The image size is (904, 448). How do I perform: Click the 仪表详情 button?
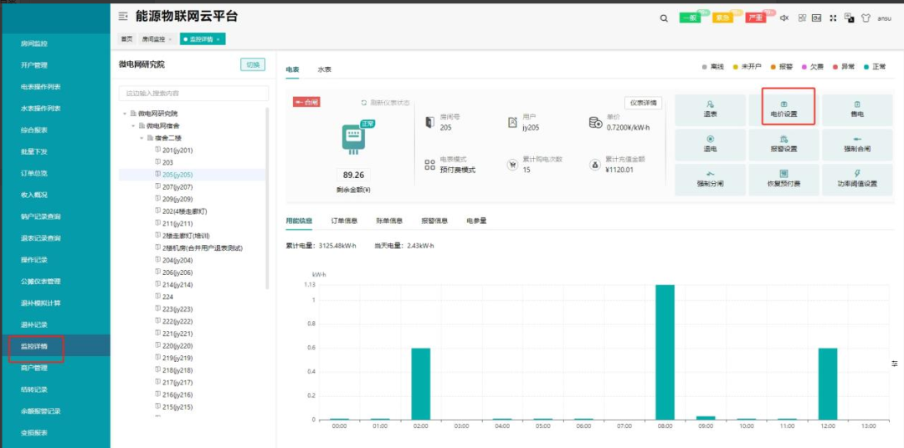tap(644, 103)
